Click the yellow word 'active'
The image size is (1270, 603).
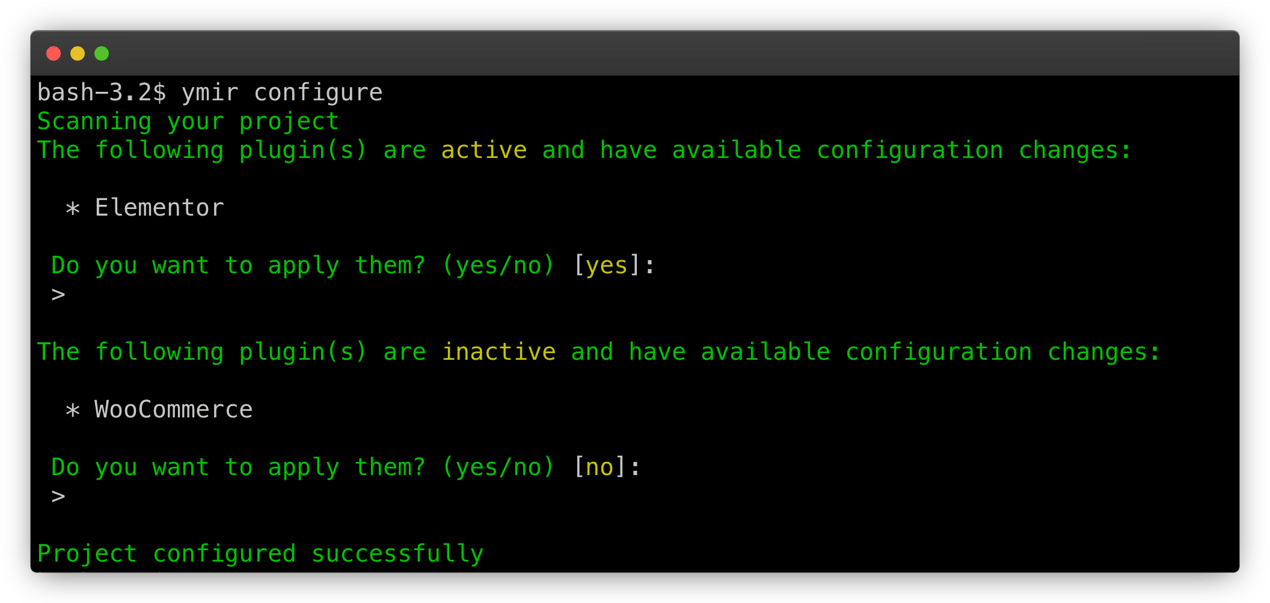[484, 150]
